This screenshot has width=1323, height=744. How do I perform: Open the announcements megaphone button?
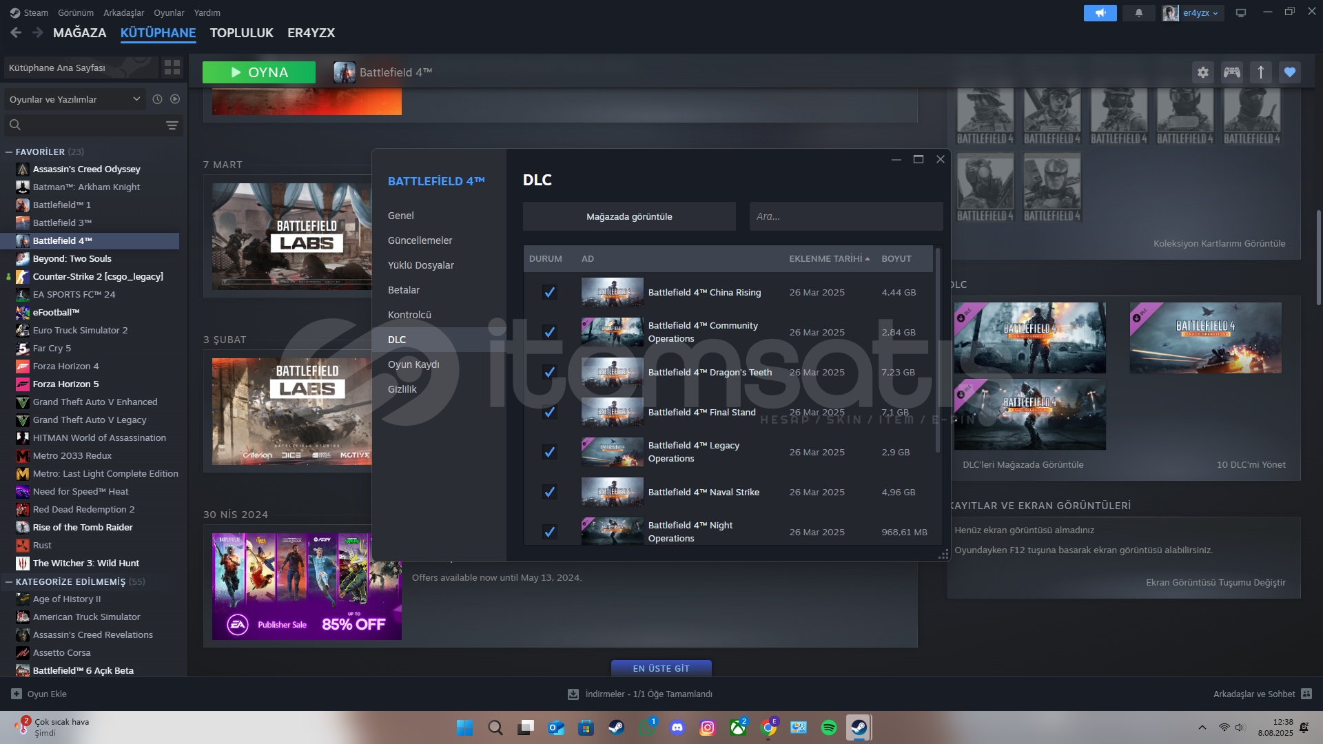1100,12
